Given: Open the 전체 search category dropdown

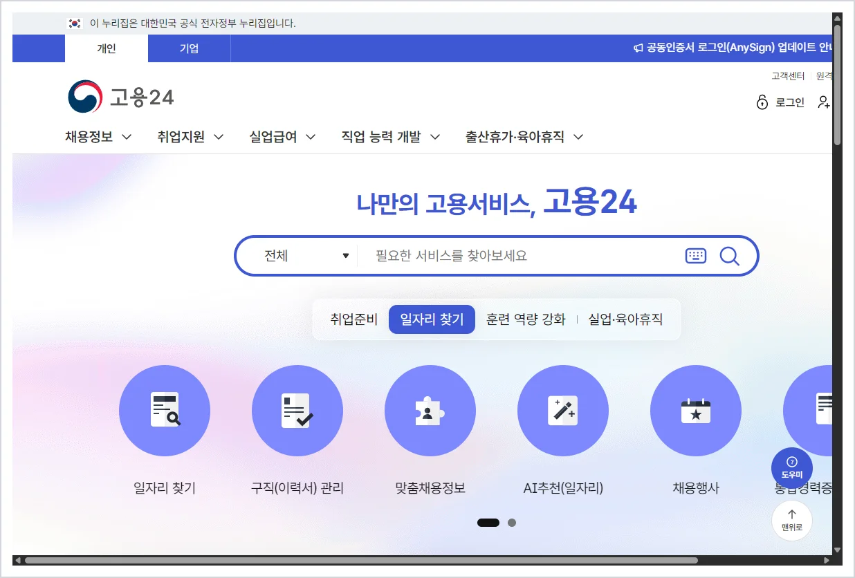Looking at the screenshot, I should [x=306, y=256].
